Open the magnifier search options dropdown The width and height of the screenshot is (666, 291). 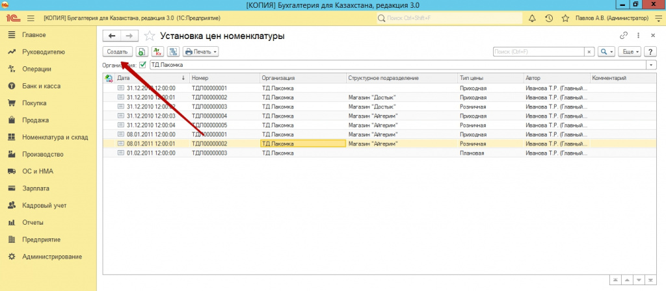click(607, 52)
